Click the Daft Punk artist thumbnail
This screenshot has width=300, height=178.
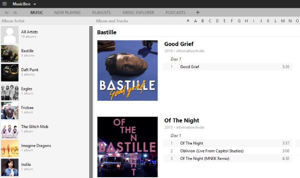10,73
